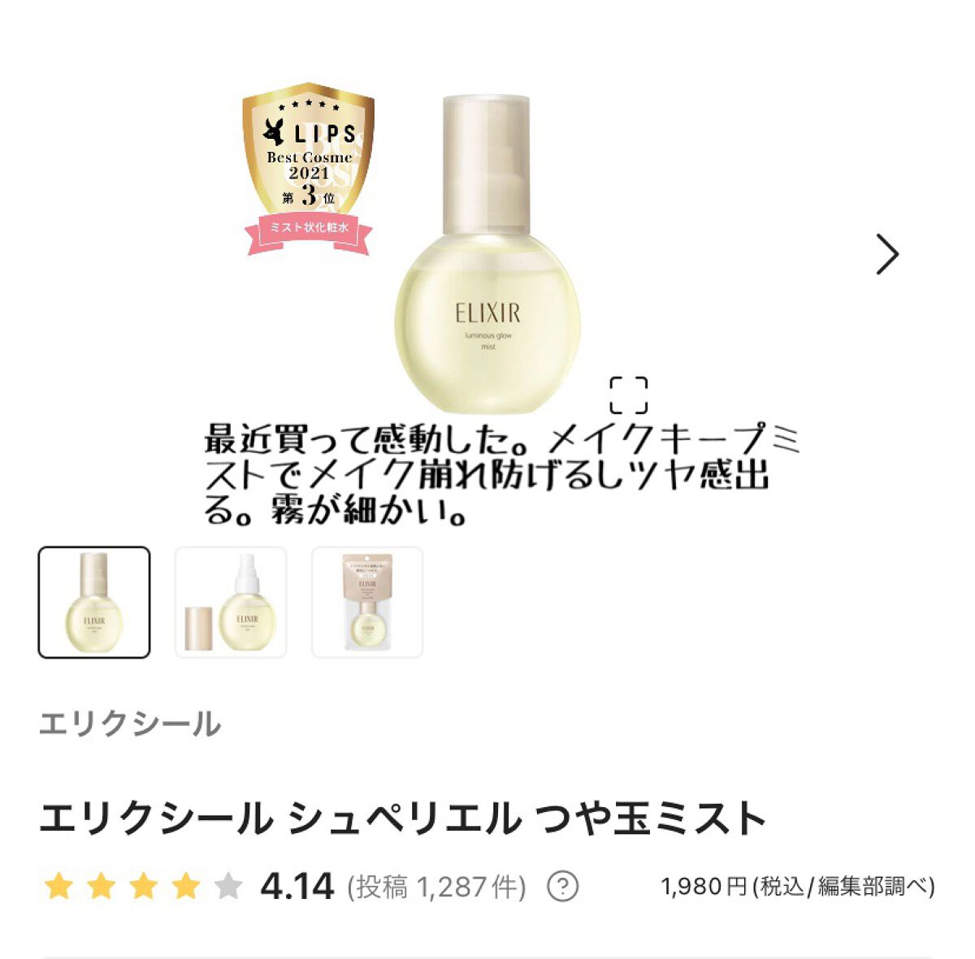Tap the pink ミスト状化粧水 ribbon
The image size is (975, 959).
(x=309, y=229)
